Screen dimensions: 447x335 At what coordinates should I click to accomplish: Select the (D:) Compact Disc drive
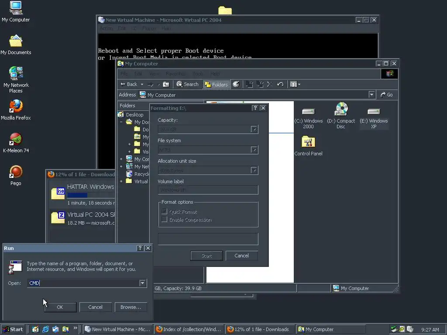coord(341,116)
